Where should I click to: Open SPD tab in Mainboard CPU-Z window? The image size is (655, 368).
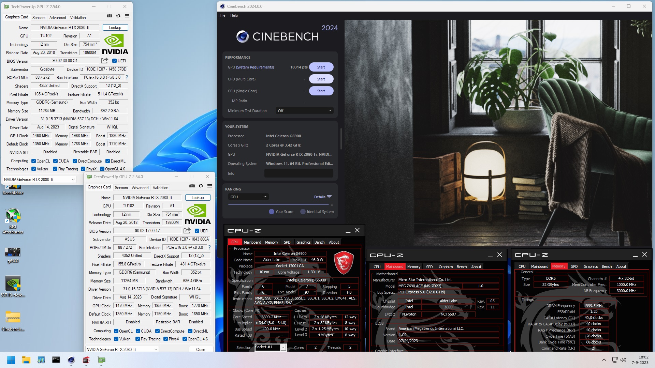coord(429,267)
